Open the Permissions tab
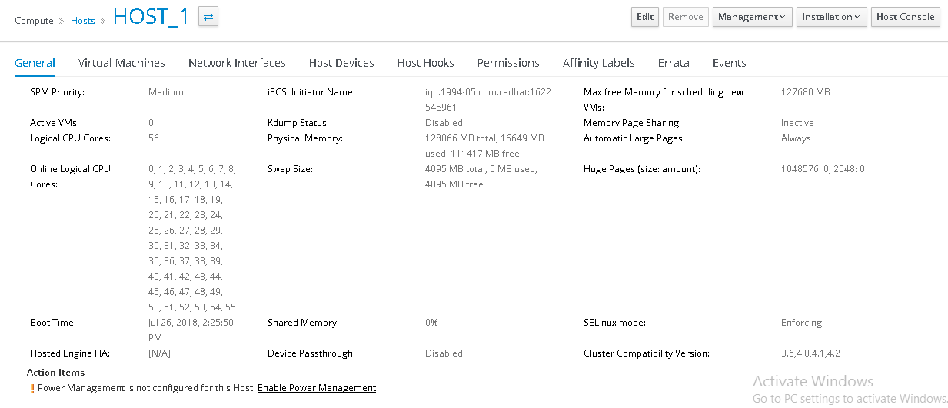 pos(508,63)
